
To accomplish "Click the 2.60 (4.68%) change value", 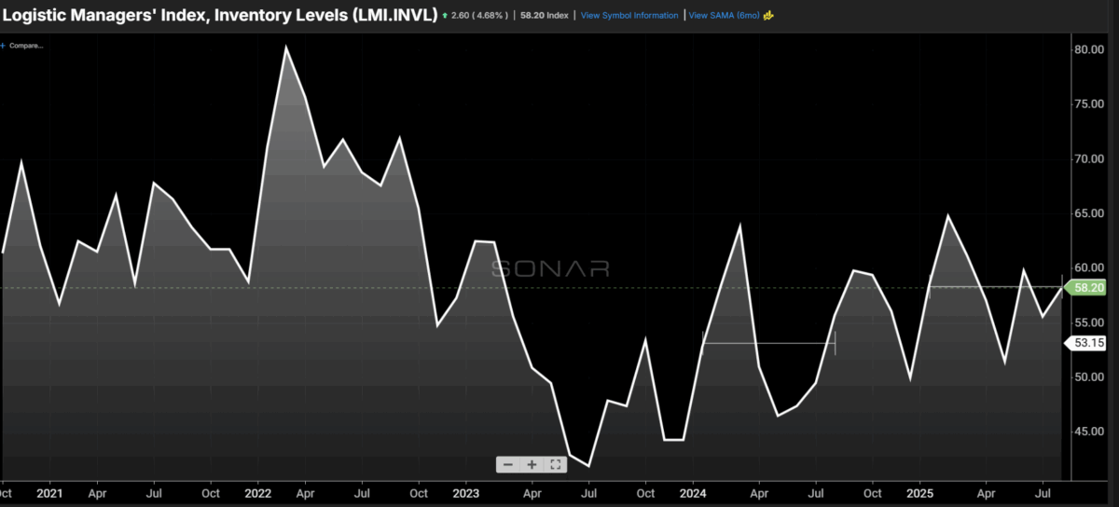I will 481,16.
